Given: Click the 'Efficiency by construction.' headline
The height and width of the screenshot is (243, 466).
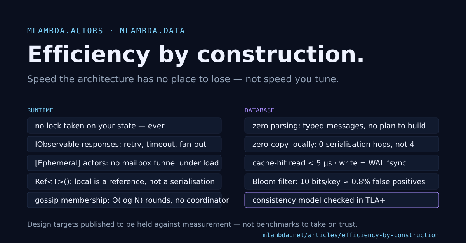Looking at the screenshot, I should [196, 55].
